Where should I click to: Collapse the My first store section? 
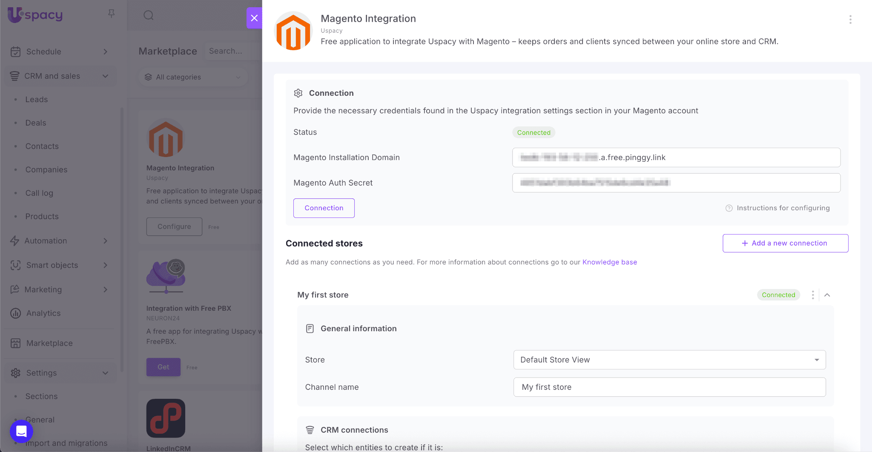coord(827,295)
